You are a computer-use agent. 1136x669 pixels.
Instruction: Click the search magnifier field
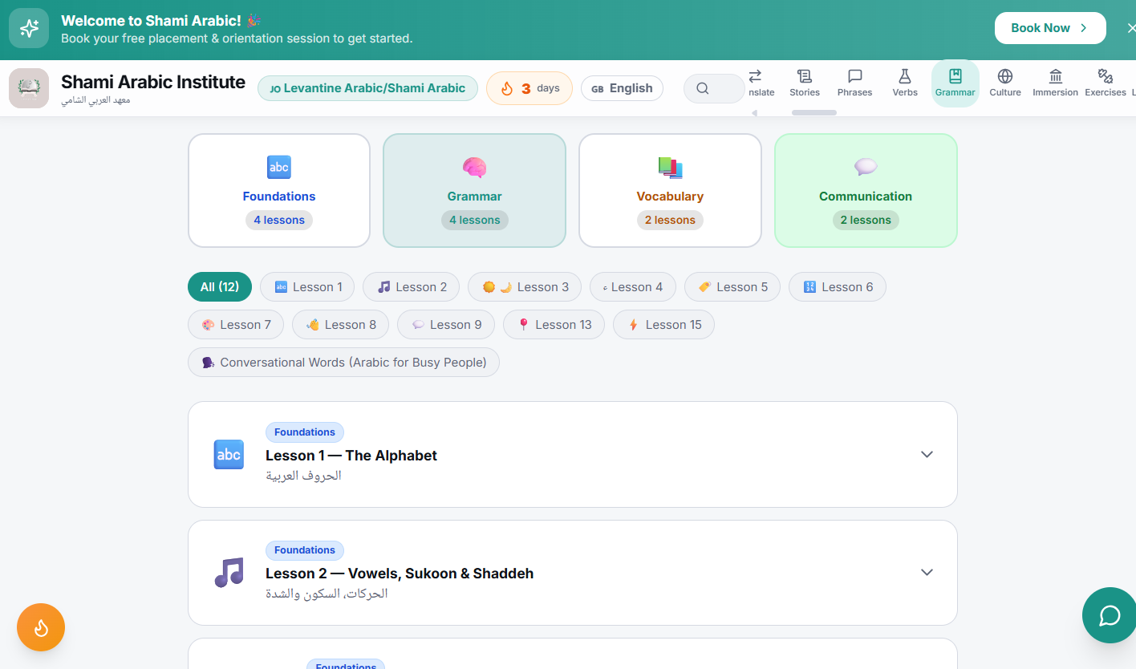pos(714,88)
